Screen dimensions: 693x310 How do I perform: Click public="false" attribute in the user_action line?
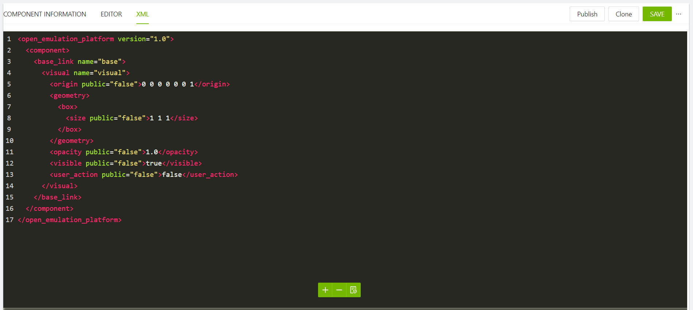(129, 174)
